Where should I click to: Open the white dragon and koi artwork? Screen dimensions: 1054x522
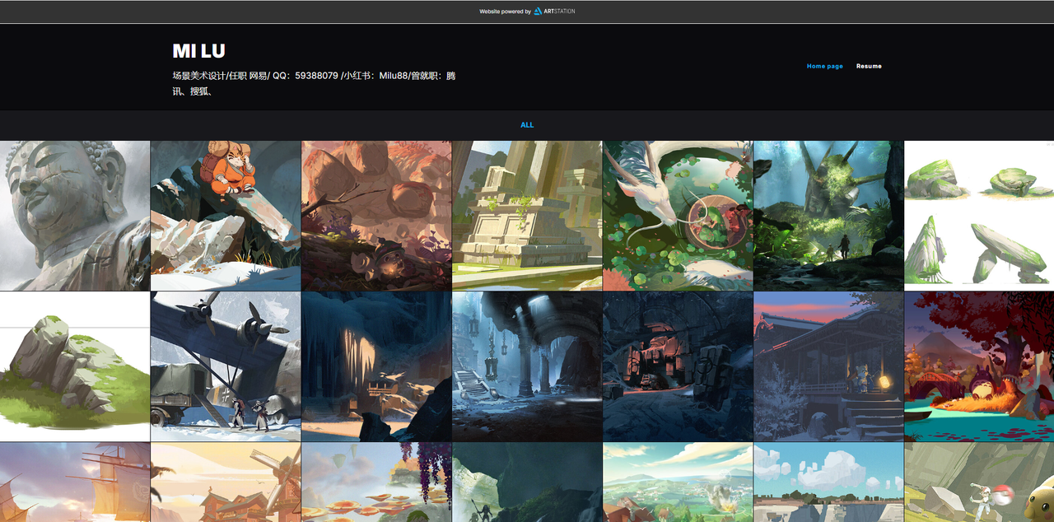[x=678, y=216]
